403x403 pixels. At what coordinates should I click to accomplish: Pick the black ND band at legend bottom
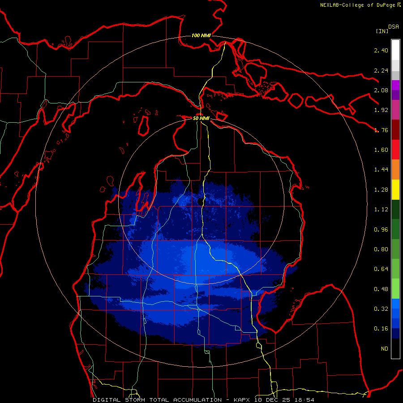[395, 348]
